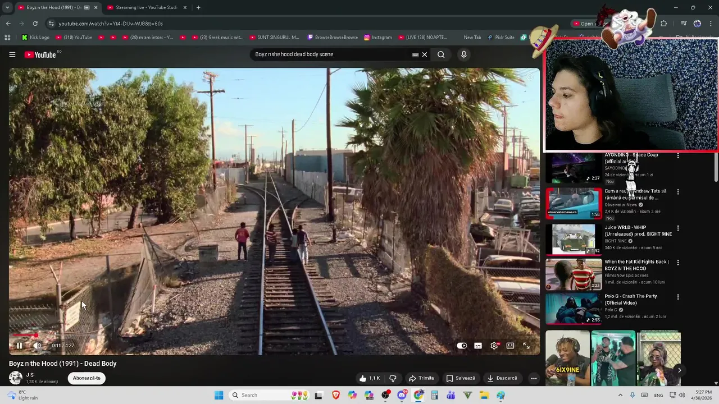Image resolution: width=719 pixels, height=404 pixels.
Task: Switch to theater mode view
Action: [510, 346]
